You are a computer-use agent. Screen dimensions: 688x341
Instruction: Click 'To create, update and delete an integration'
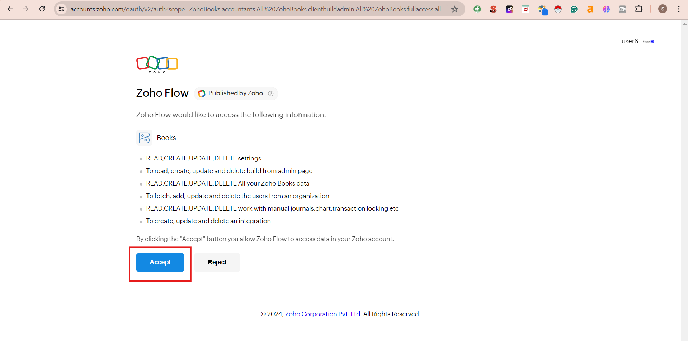coord(208,221)
